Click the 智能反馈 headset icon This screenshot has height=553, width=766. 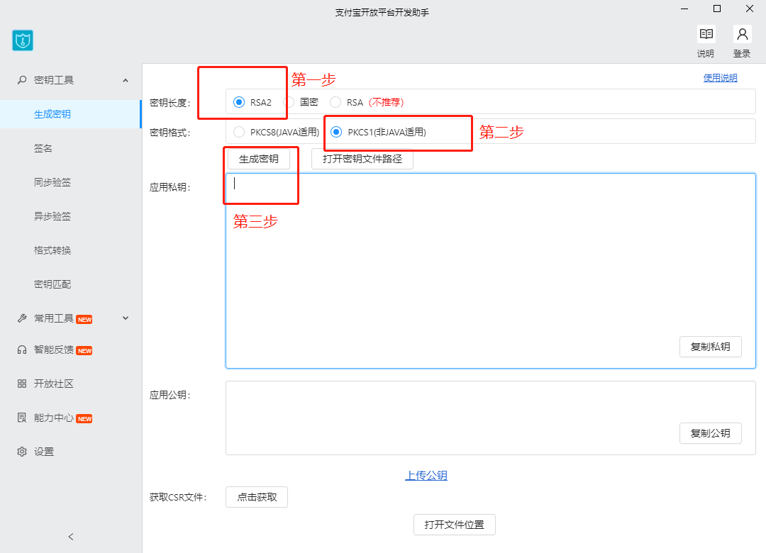(x=22, y=350)
